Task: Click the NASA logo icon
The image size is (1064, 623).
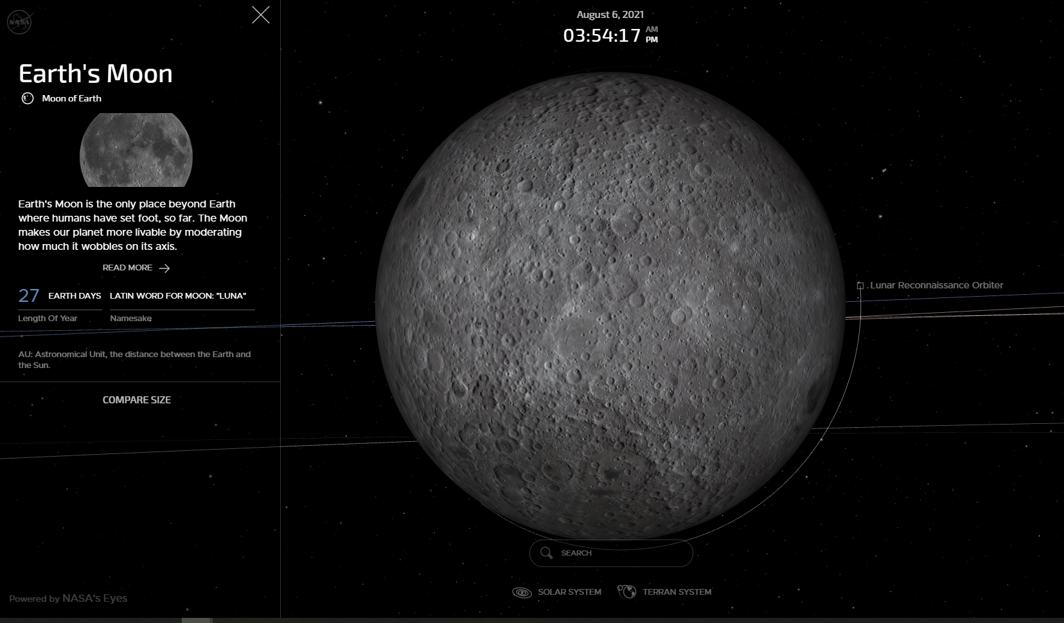Action: click(19, 22)
